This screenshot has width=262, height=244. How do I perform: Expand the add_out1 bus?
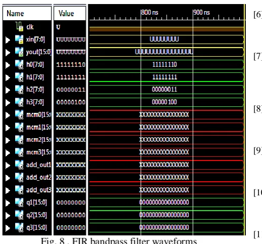8,166
